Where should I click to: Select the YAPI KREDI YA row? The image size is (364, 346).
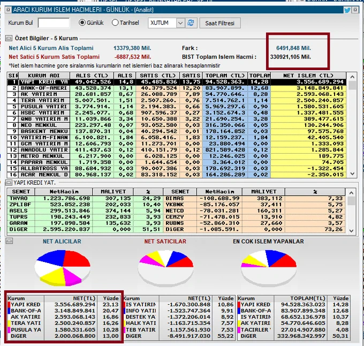click(x=177, y=82)
